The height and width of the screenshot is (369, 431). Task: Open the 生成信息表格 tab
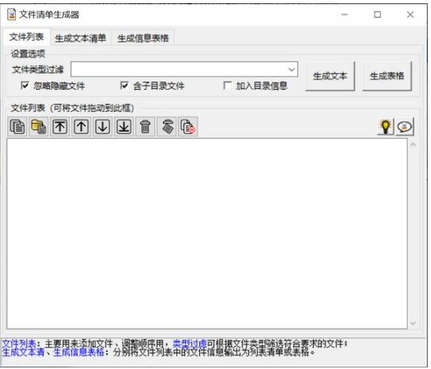click(143, 38)
